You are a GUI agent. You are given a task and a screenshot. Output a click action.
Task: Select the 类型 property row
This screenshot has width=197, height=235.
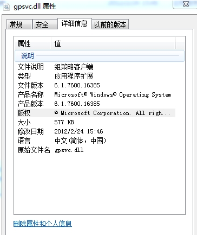point(96,76)
